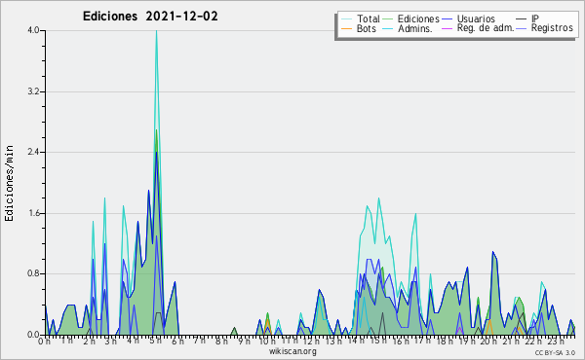The height and width of the screenshot is (360, 585).
Task: Click the Bots legend label
Action: pyautogui.click(x=366, y=28)
